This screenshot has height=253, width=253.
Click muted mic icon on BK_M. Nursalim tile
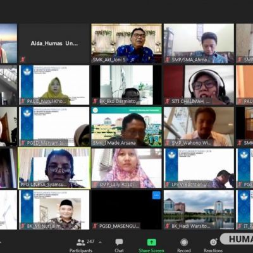point(23,226)
